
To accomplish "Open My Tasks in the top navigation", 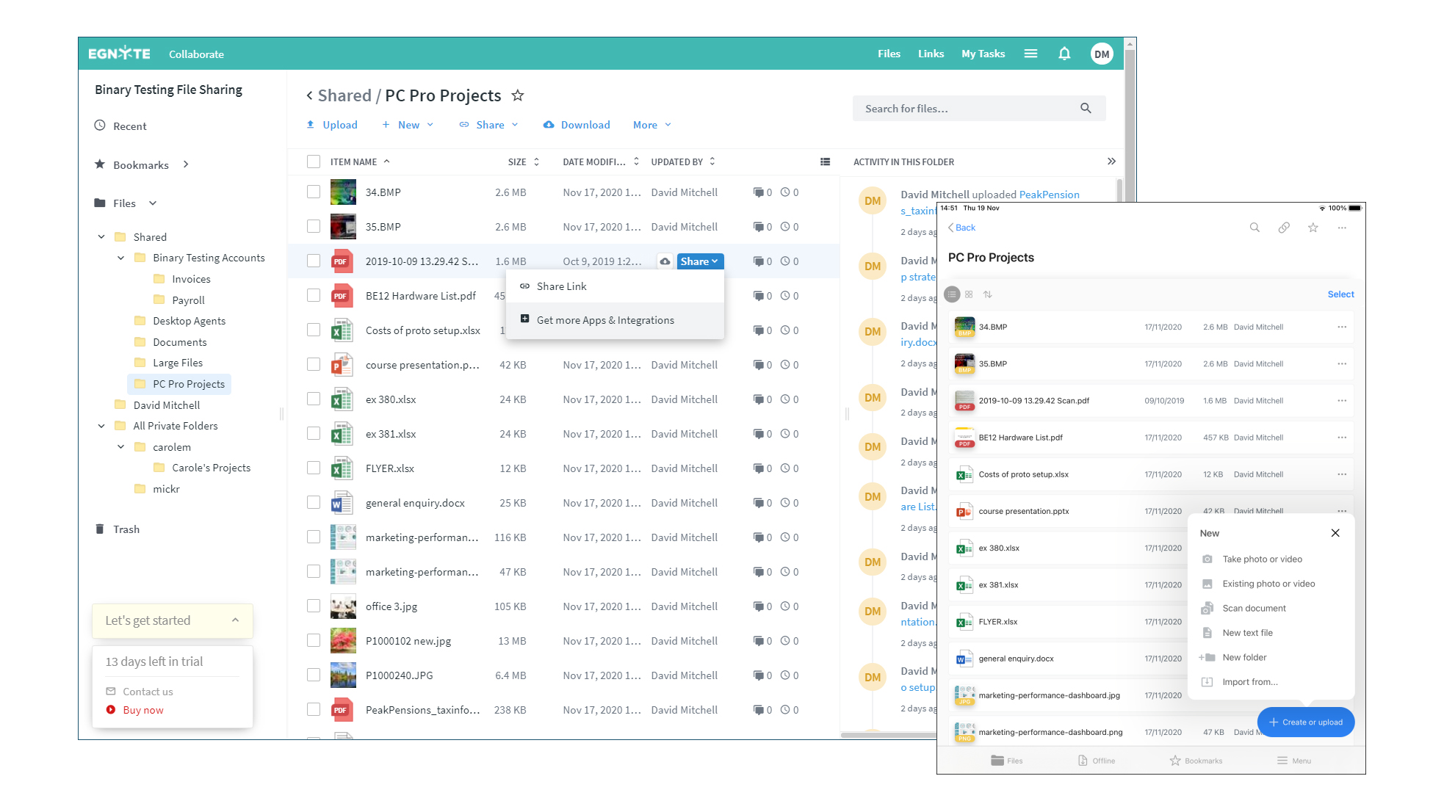I will point(983,54).
